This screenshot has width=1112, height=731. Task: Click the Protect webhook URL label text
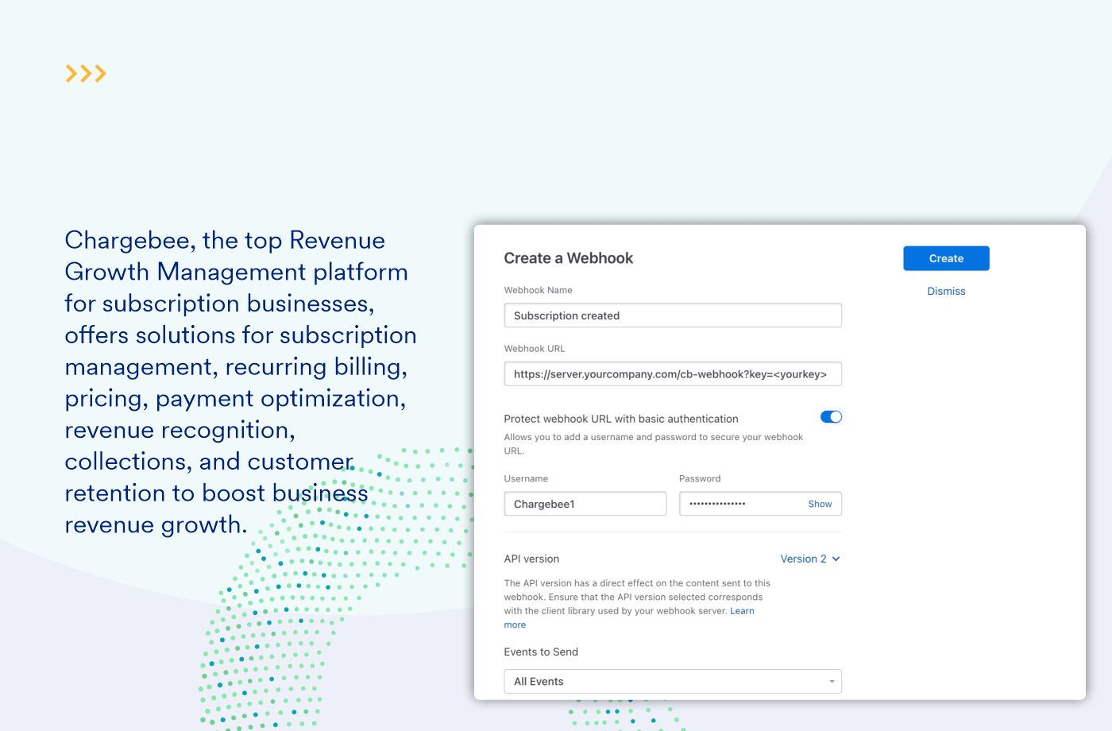coord(621,419)
